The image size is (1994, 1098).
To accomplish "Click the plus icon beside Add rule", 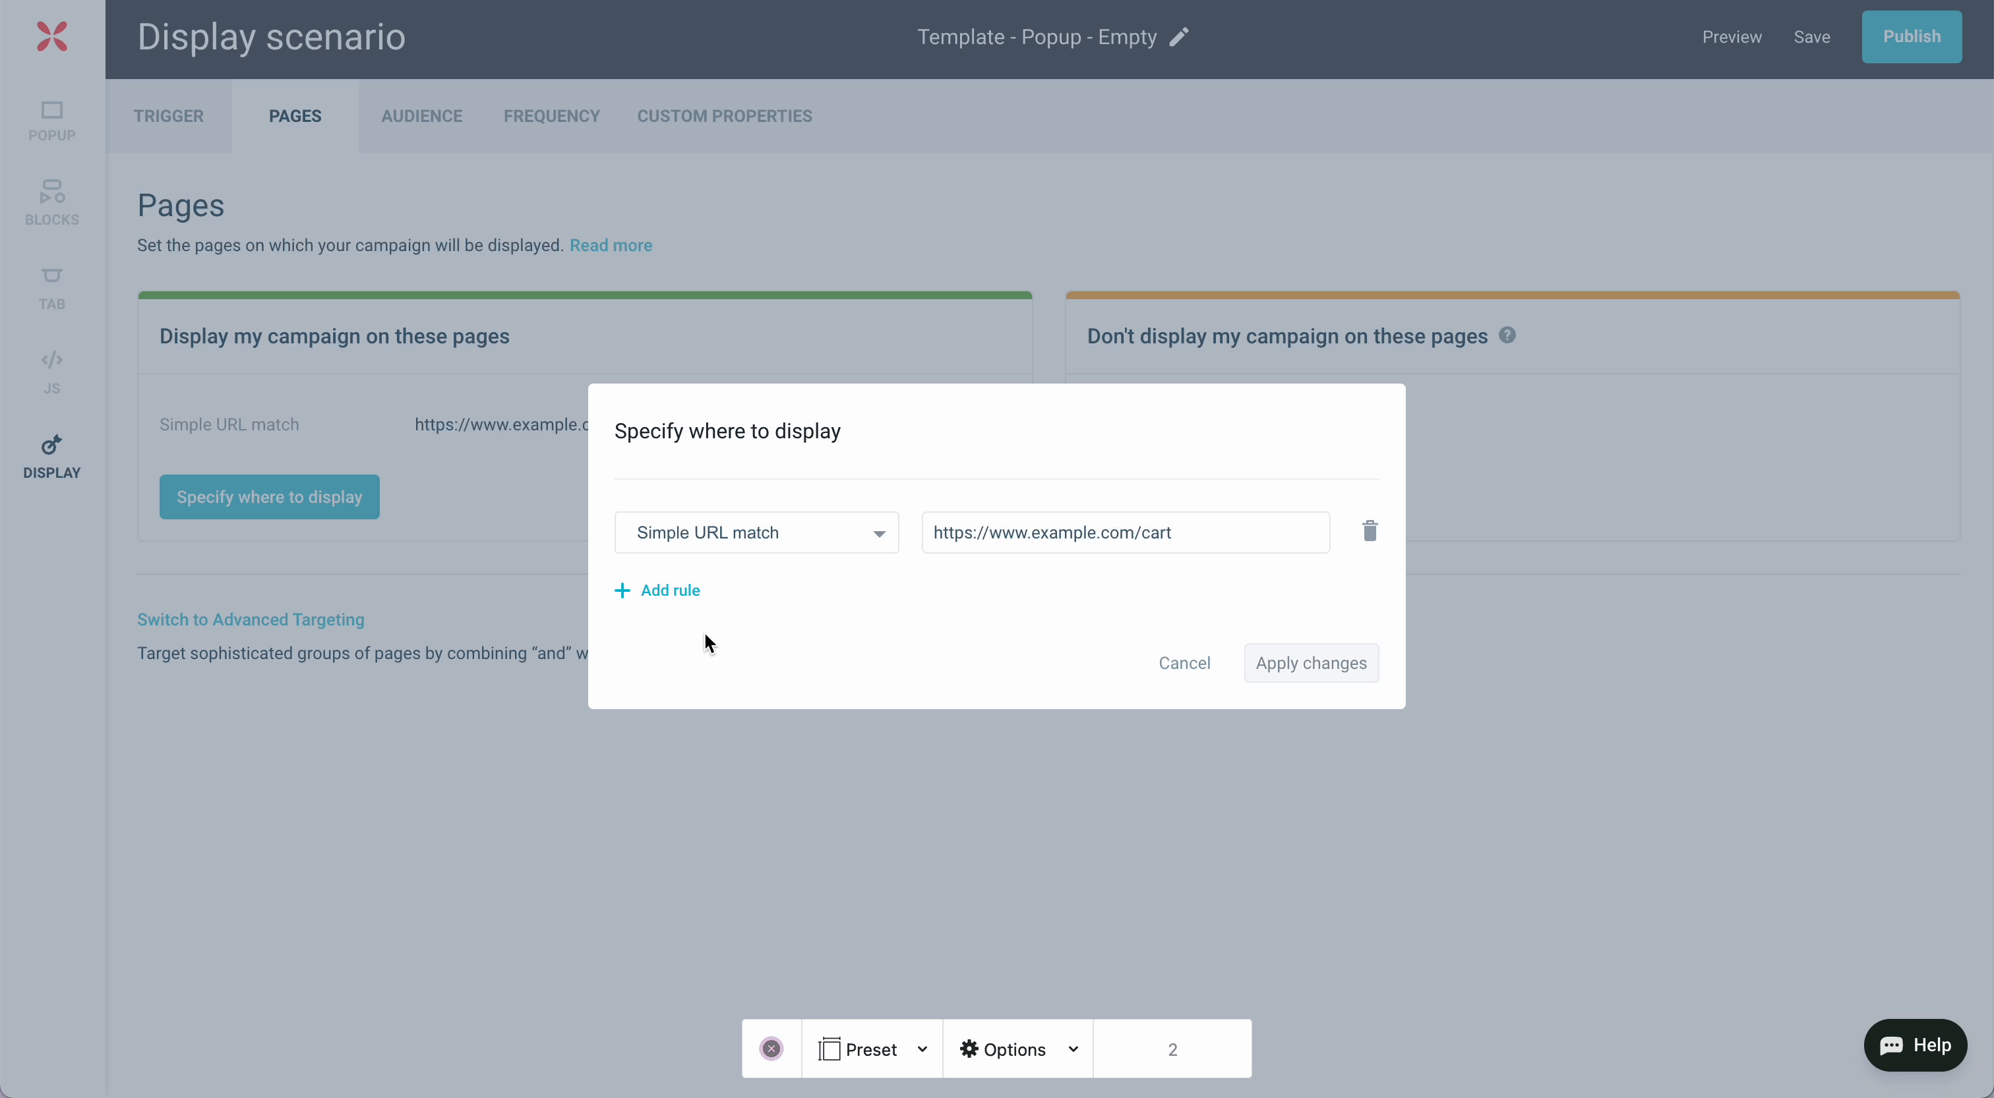I will 622,591.
